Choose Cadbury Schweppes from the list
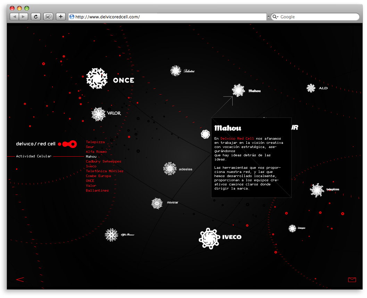367x298 pixels. point(103,161)
